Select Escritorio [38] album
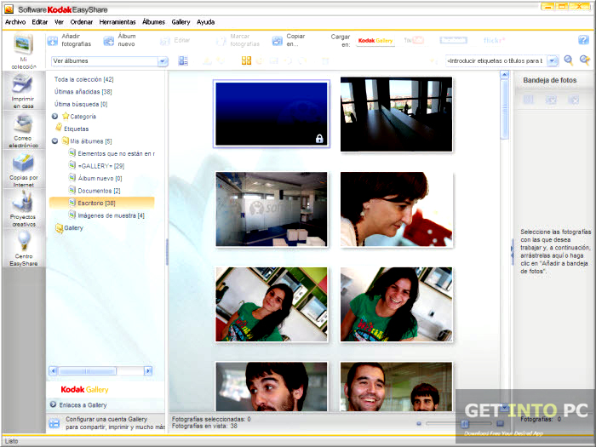The width and height of the screenshot is (596, 447). click(x=102, y=203)
